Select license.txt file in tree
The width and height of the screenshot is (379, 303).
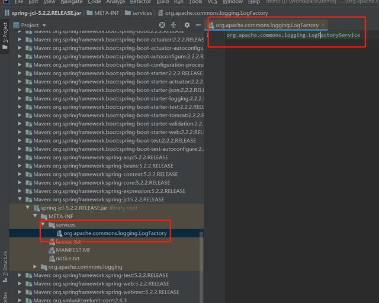[x=107, y=241]
